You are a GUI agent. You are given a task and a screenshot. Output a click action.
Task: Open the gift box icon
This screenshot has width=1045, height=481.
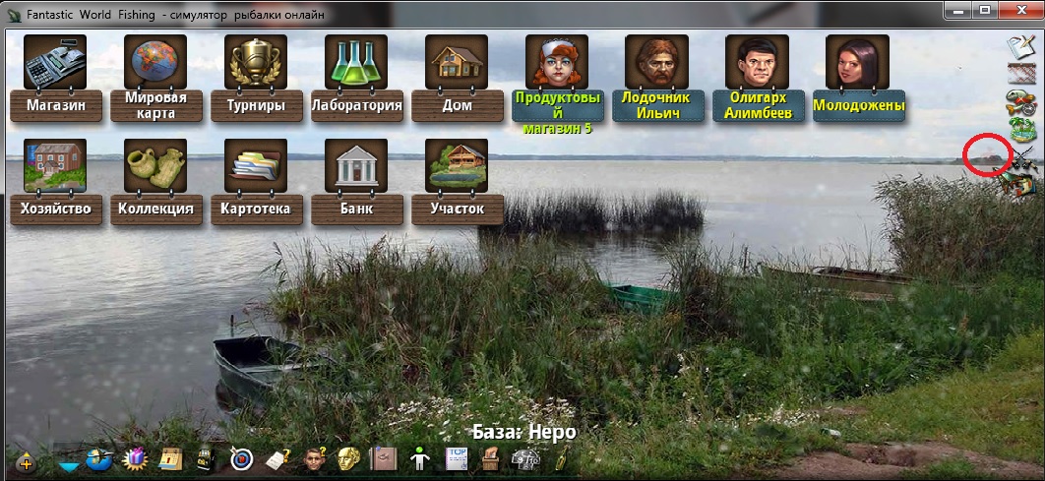(135, 459)
